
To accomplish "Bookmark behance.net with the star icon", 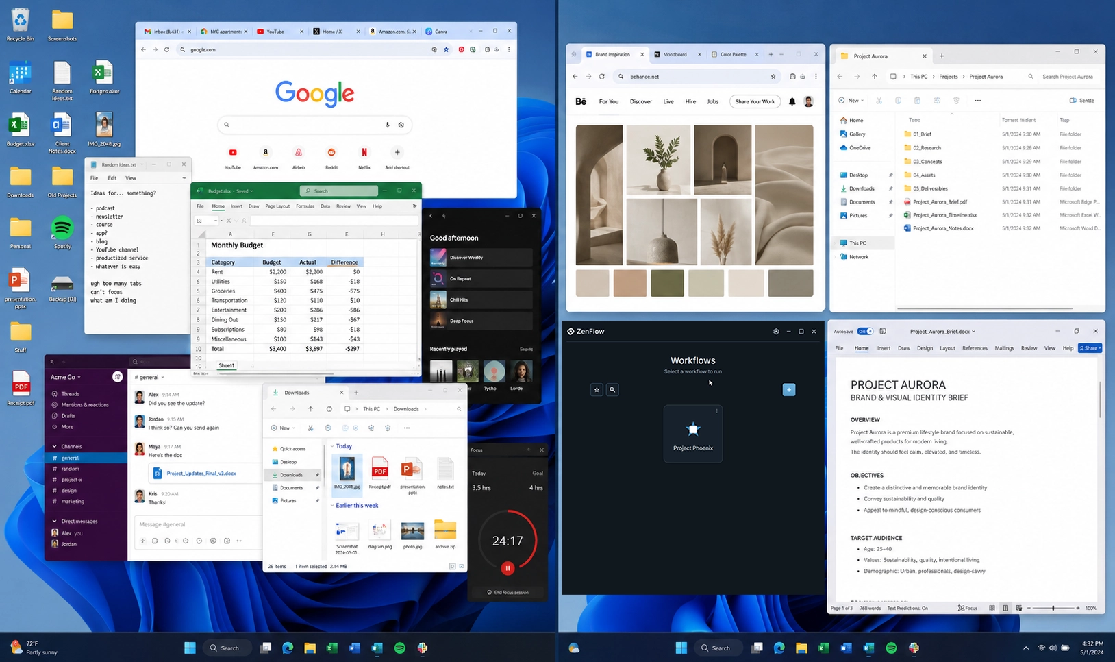I will 773,77.
